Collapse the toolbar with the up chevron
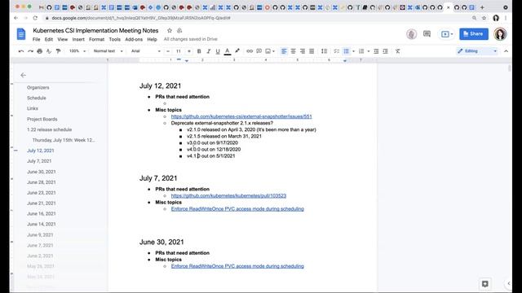 pos(506,51)
